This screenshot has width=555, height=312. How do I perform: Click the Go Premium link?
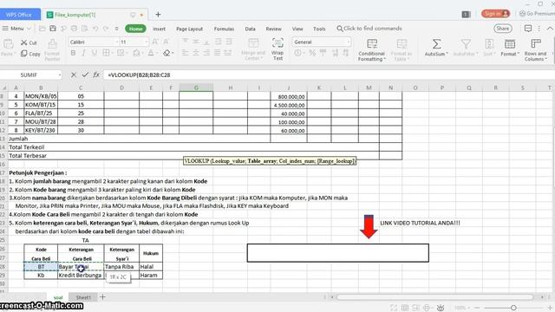click(x=537, y=14)
